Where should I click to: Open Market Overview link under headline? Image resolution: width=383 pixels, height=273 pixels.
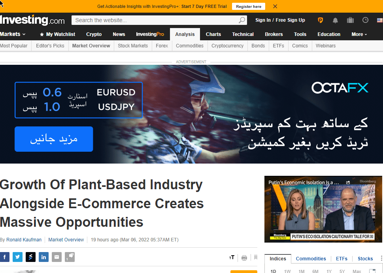click(66, 240)
